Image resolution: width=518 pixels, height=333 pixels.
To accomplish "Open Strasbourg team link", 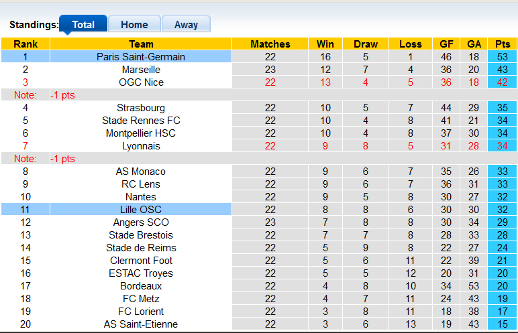I will [141, 108].
